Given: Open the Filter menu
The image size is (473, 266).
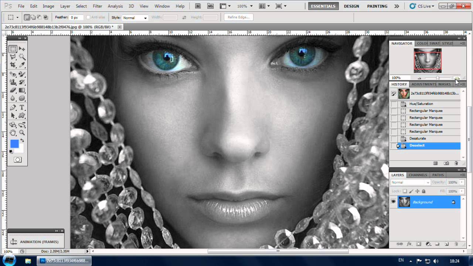Looking at the screenshot, I should (98, 6).
